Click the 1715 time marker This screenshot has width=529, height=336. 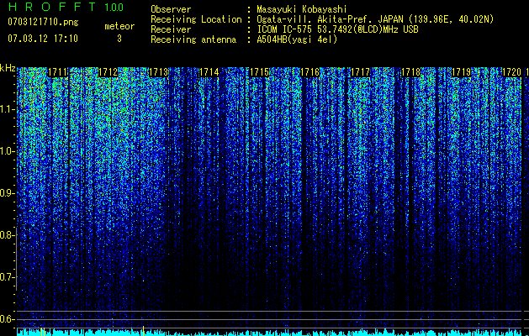click(x=259, y=72)
